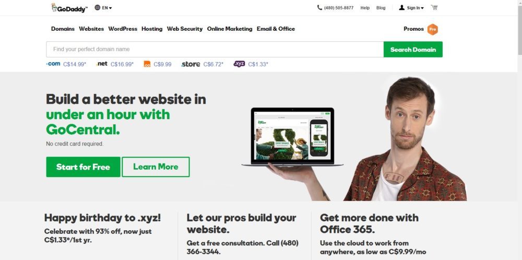Select the .xyz domain badge

(x=239, y=64)
